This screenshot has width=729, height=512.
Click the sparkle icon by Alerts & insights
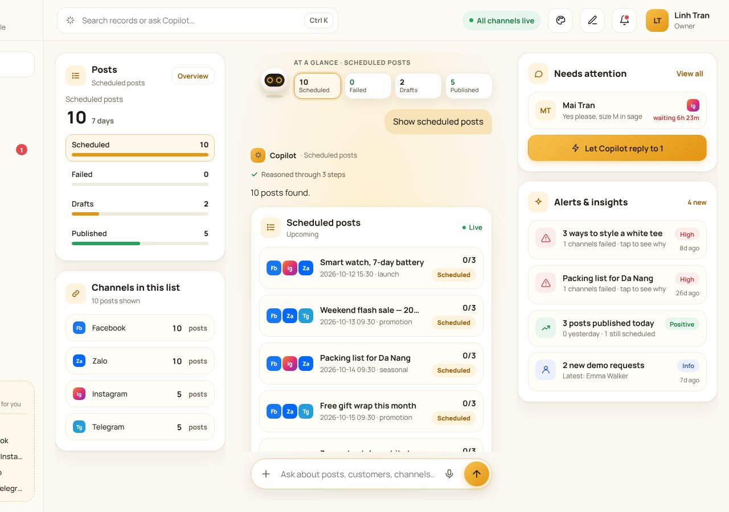538,202
